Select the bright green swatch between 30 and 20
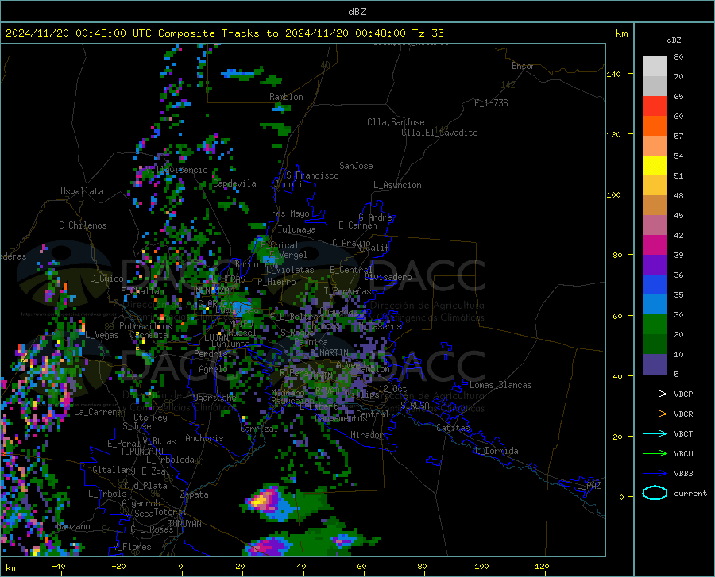The width and height of the screenshot is (715, 577). (x=655, y=325)
